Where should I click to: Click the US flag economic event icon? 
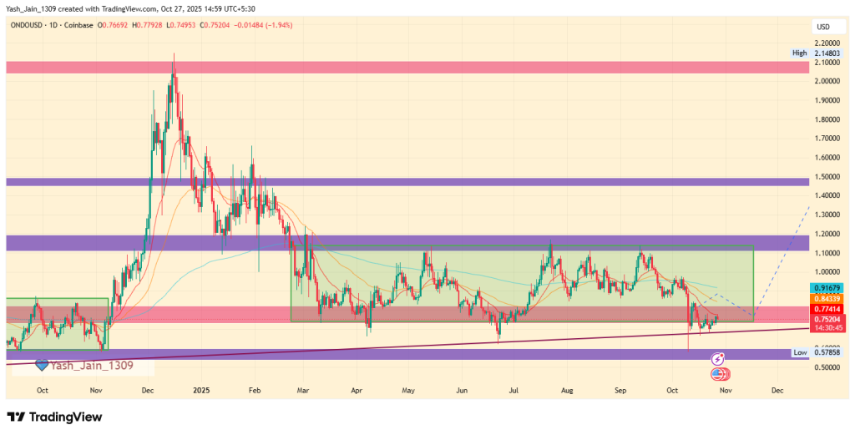719,375
